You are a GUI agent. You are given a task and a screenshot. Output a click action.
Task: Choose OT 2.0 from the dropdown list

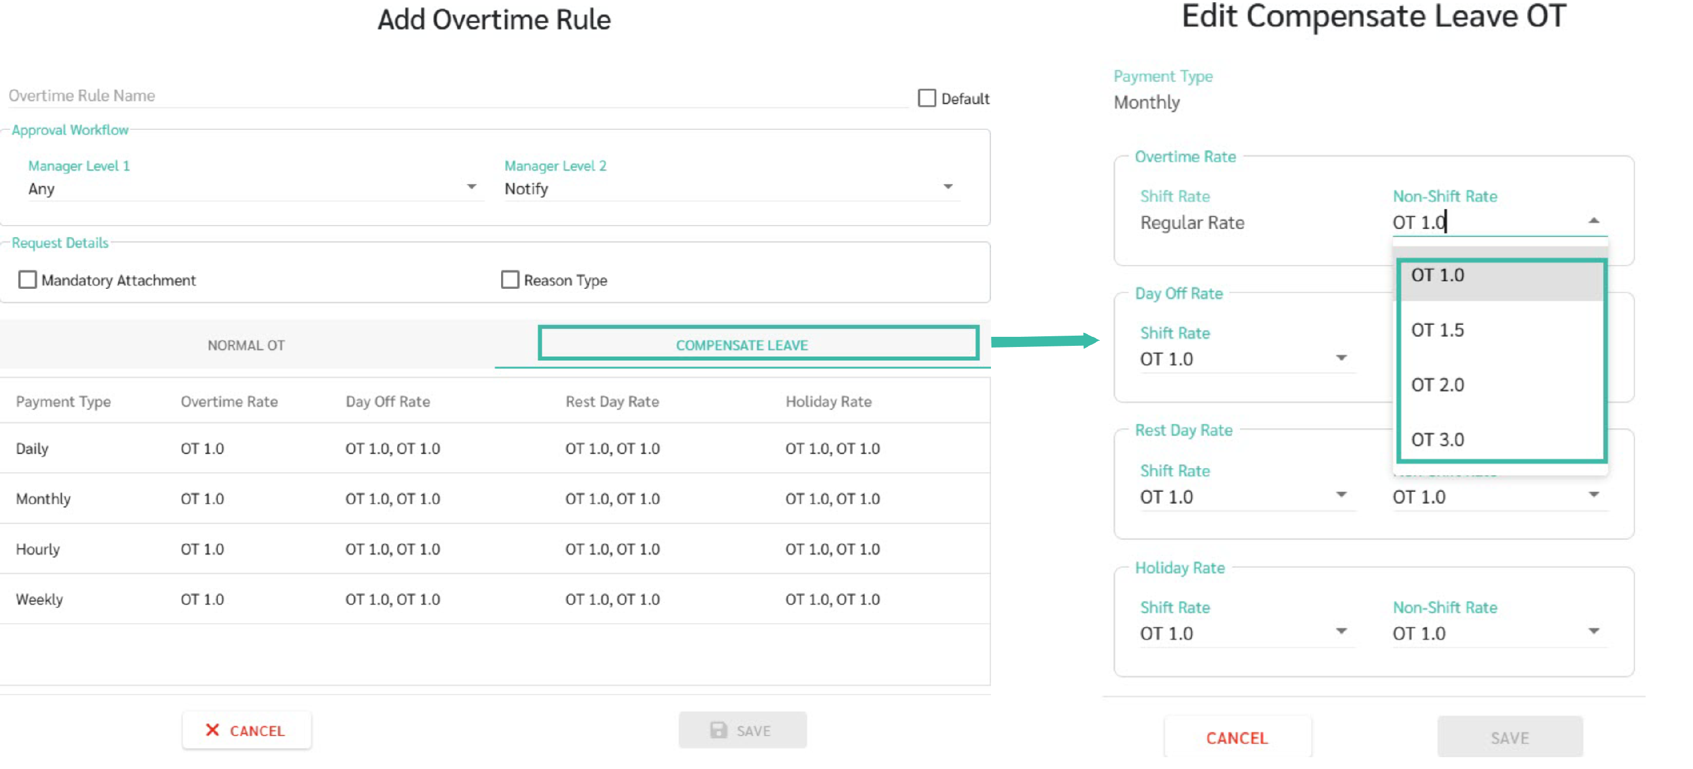[1501, 385]
